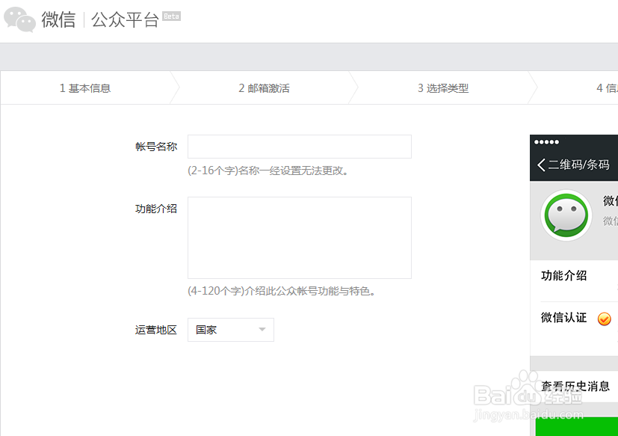Viewport: 618px width, 436px height.
Task: Click the Beta badge next to 公众平台
Action: coord(171,16)
